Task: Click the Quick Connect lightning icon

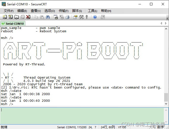Action: [x=11, y=17]
